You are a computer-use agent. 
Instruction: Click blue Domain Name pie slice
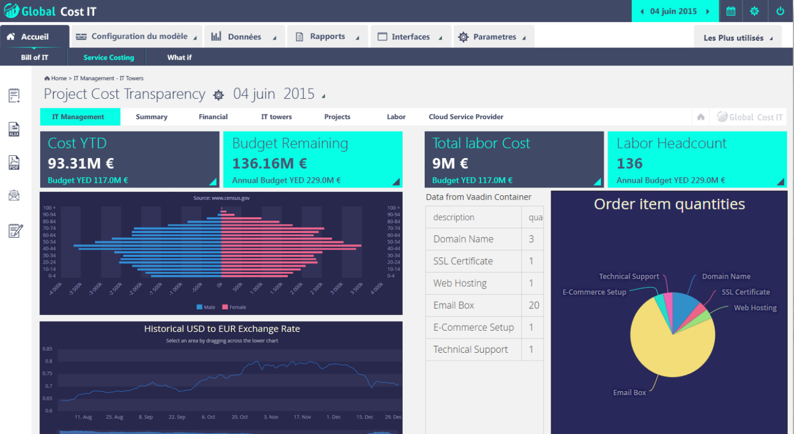pyautogui.click(x=685, y=308)
